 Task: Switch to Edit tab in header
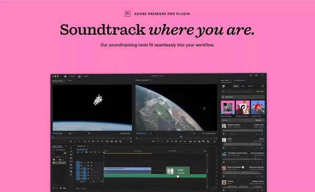[x=79, y=76]
